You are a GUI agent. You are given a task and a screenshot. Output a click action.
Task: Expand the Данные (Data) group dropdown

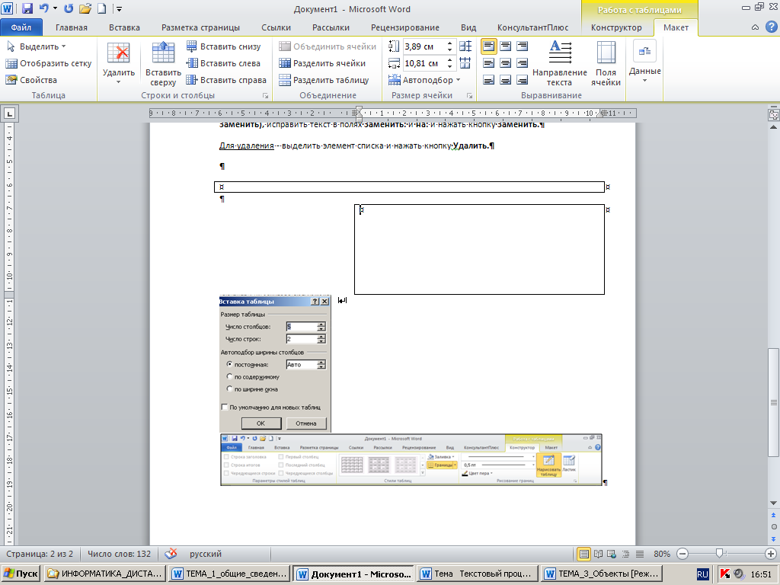(x=644, y=62)
